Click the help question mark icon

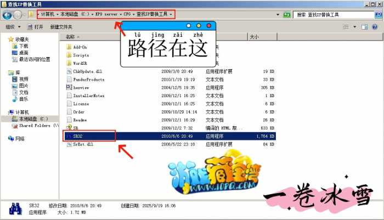[x=376, y=26]
